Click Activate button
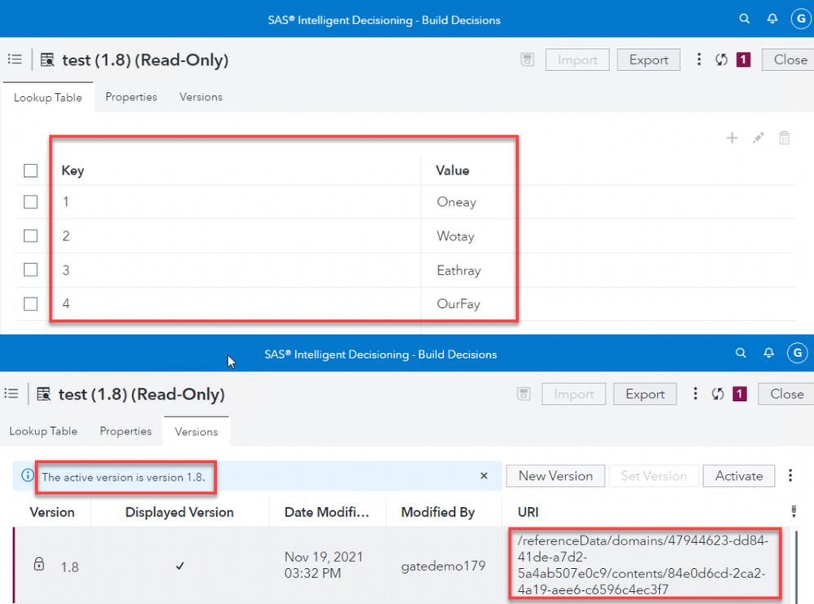Screen dimensions: 814x604 coord(739,476)
